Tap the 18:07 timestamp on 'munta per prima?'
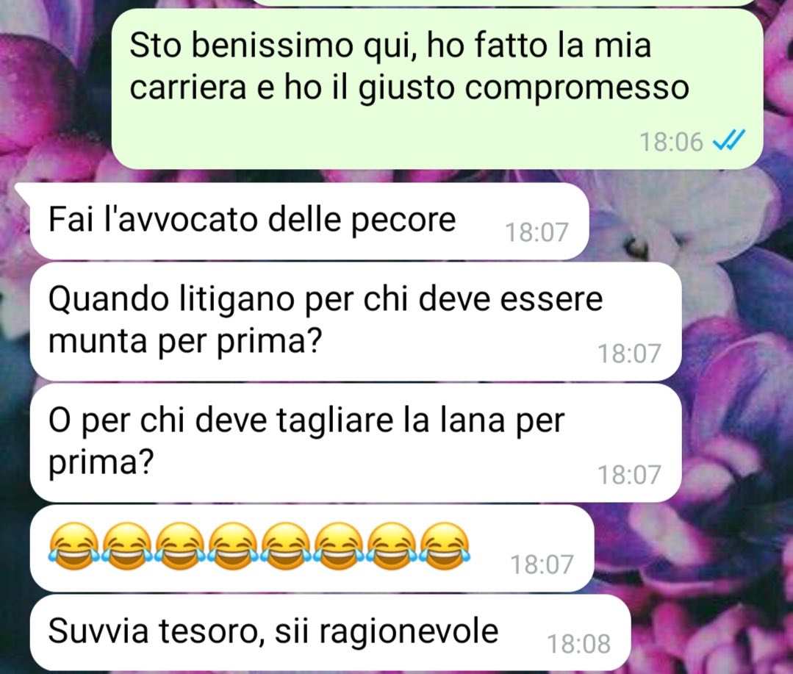This screenshot has width=793, height=674. (630, 354)
